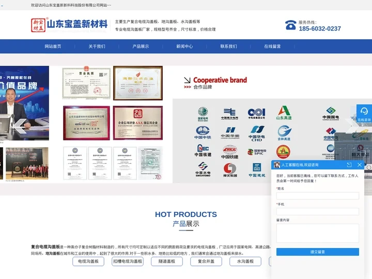Screen dimensions: 372x279
Task: Select the 水沟盖板 product category button
Action: (x=245, y=261)
